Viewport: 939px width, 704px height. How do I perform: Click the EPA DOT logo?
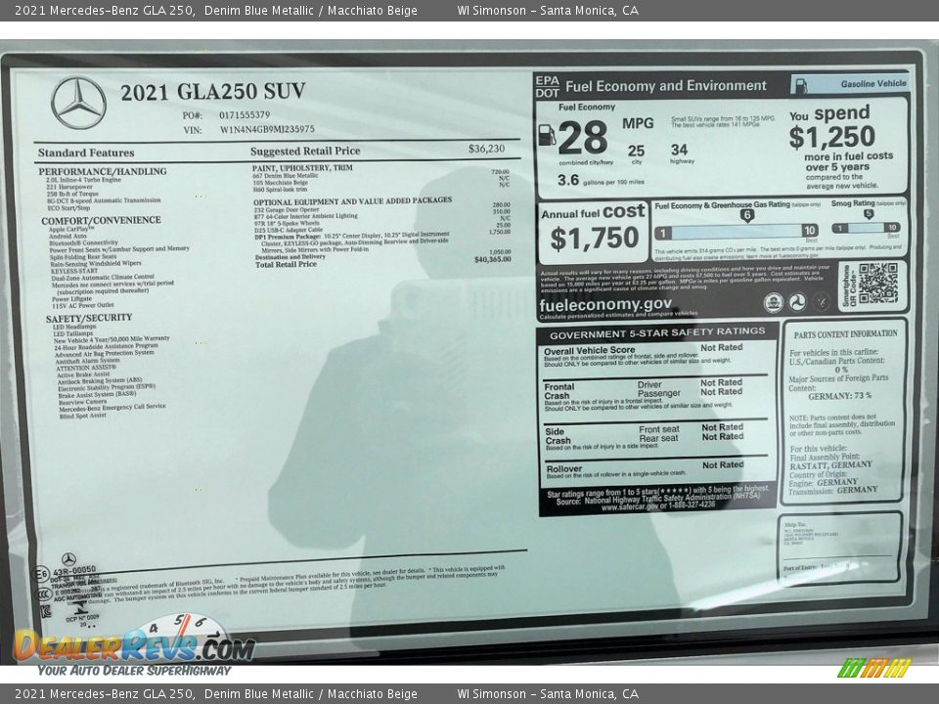[548, 86]
